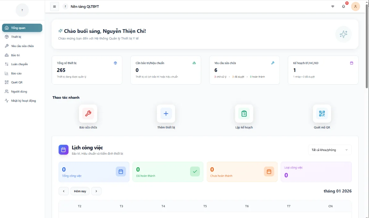Click the Hôm nay button
The width and height of the screenshot is (369, 218).
coord(80,191)
